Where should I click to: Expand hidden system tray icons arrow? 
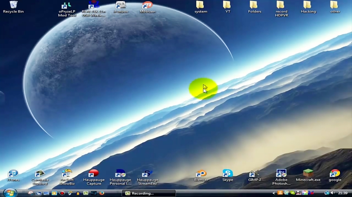coord(274,193)
